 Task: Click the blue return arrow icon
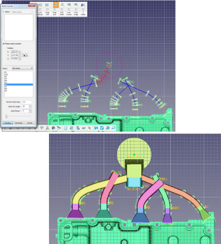113,128
